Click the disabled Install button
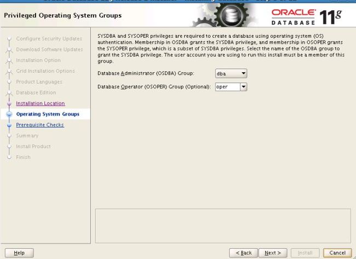The image size is (356, 259). click(x=305, y=252)
